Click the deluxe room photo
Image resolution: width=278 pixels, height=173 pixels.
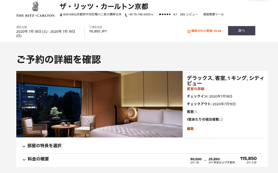point(99,104)
